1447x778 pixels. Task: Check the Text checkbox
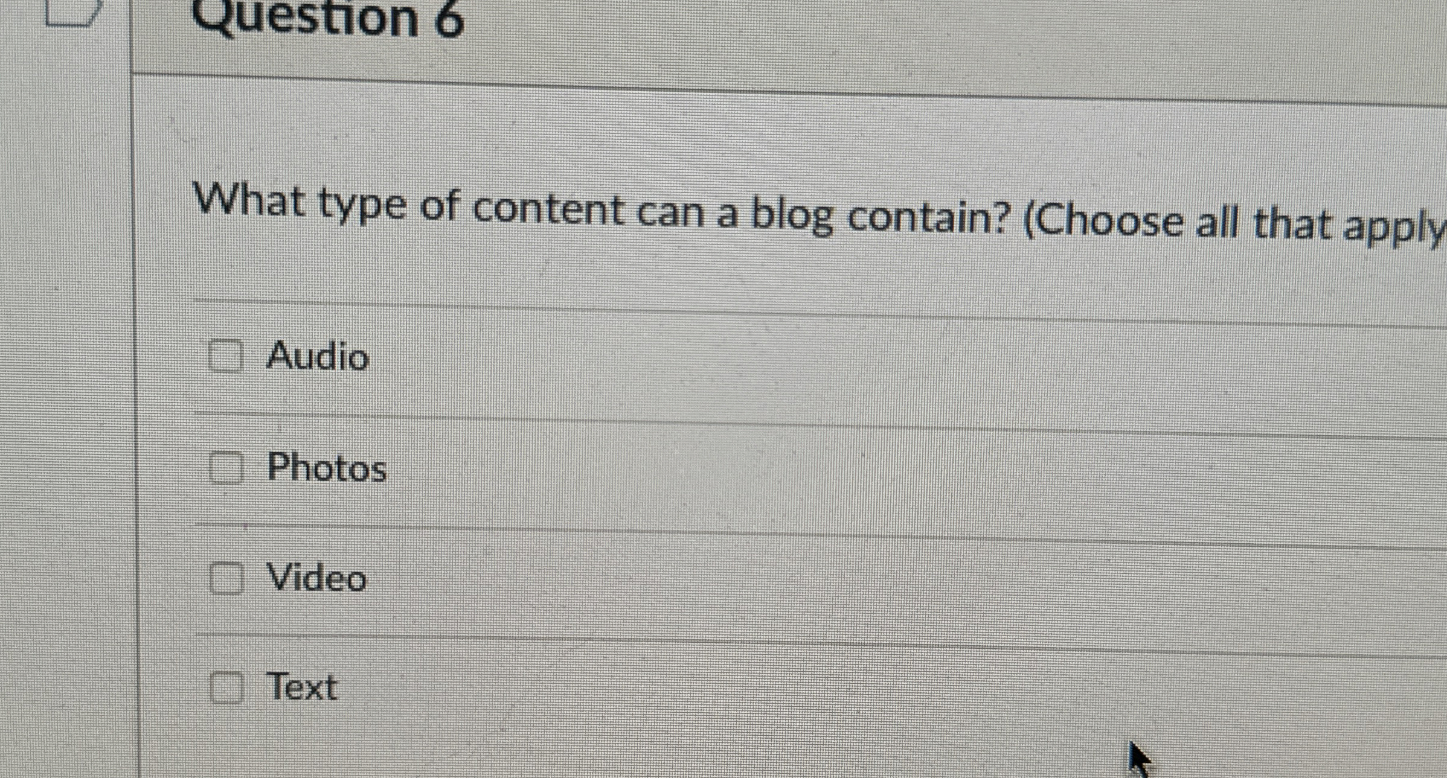click(227, 687)
